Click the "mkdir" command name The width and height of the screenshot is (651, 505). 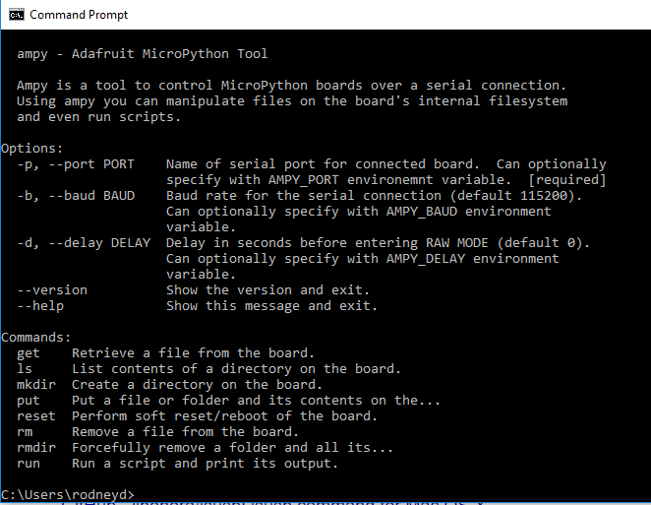(x=35, y=384)
